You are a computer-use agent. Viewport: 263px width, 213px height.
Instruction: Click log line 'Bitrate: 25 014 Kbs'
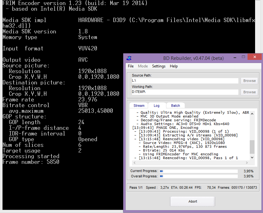(162, 150)
